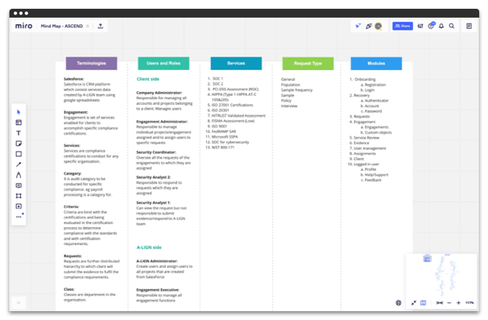Viewport: 488px width, 320px height.
Task: Click inside the minimap preview
Action: 441,275
